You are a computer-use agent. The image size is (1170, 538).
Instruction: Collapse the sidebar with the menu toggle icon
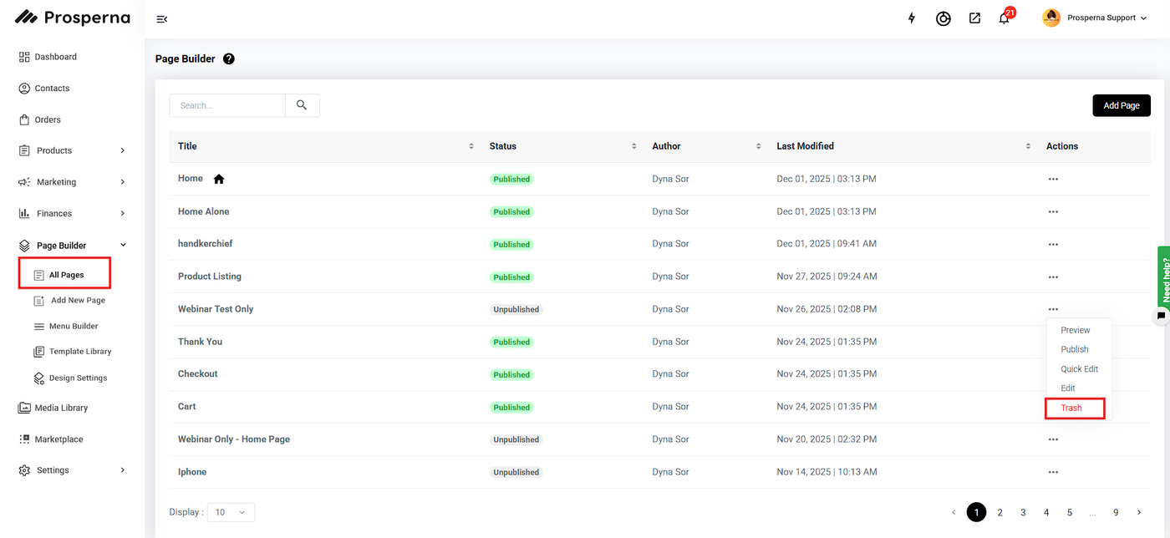(x=162, y=18)
